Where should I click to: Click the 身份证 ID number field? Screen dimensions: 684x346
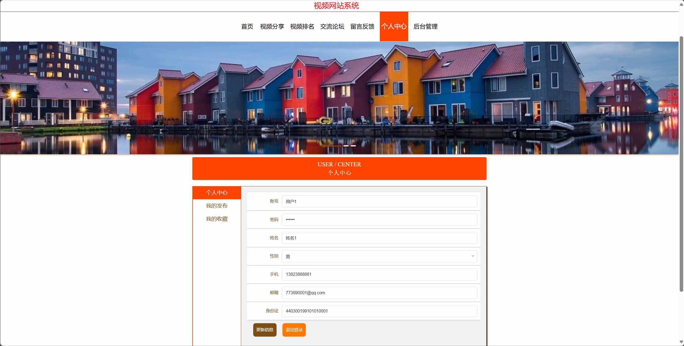point(380,311)
